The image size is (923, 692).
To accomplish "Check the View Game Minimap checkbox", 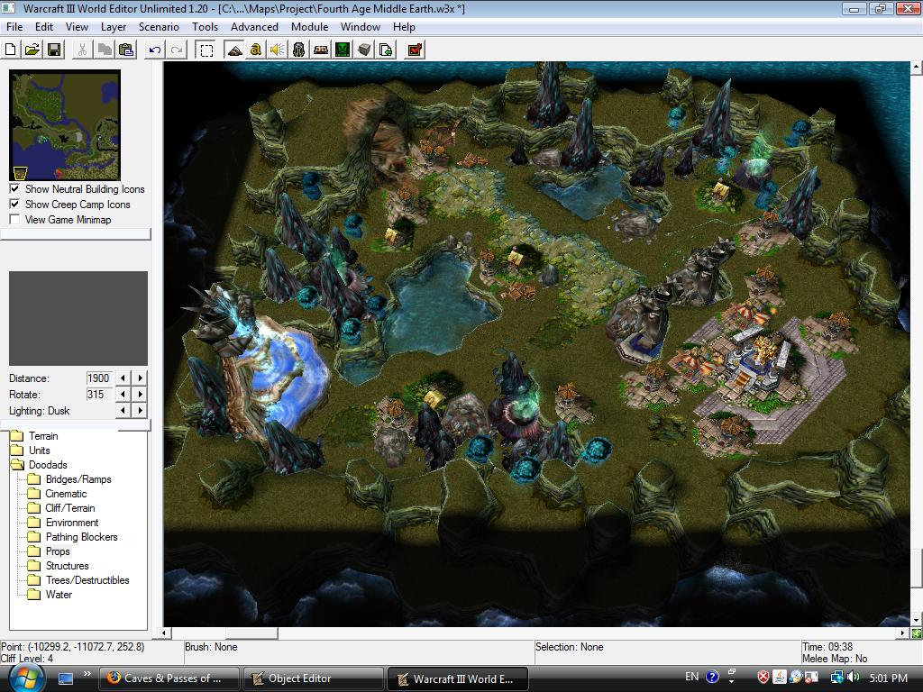I will coord(14,220).
